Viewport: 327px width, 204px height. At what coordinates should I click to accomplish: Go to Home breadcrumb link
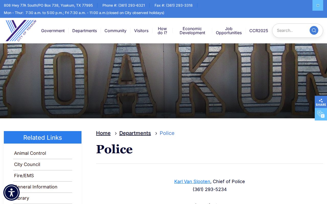(x=103, y=133)
